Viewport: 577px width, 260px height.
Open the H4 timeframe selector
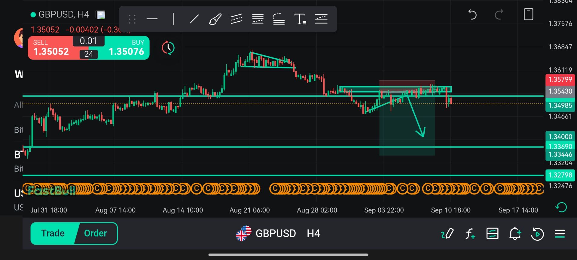pos(313,234)
